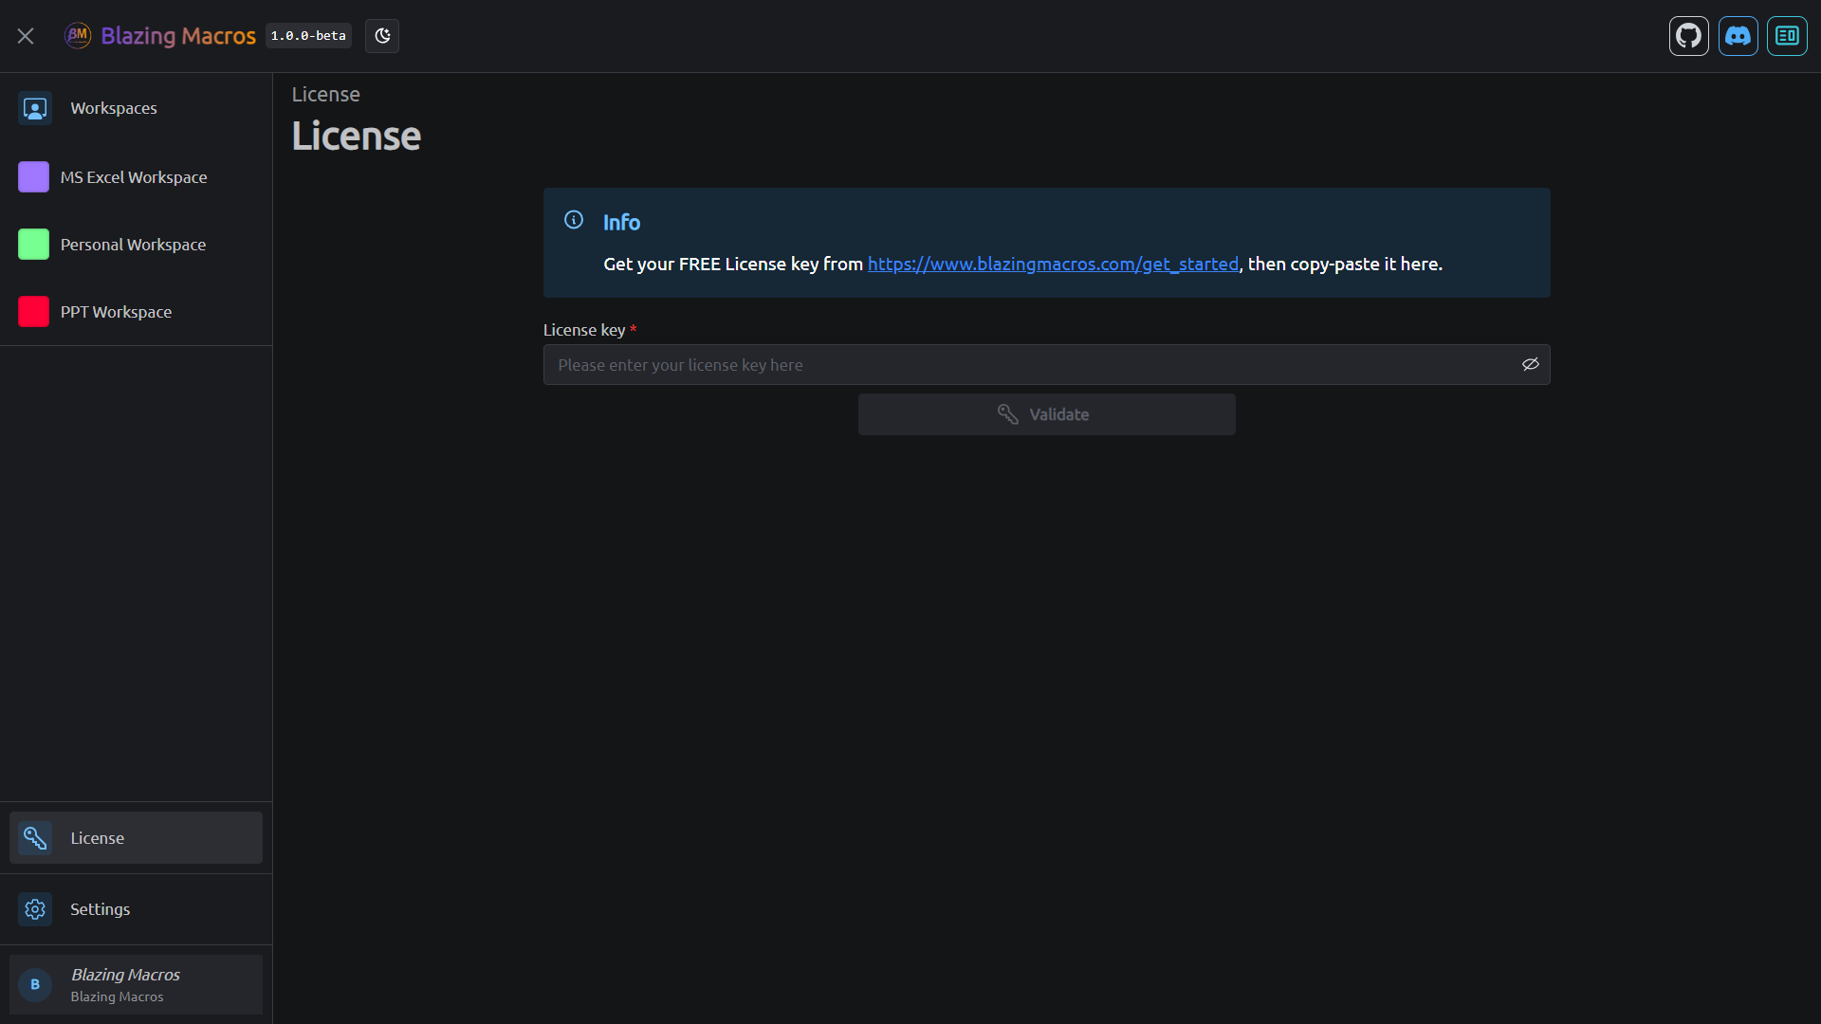The image size is (1821, 1024).
Task: Open the GitHub repository icon
Action: (1689, 36)
